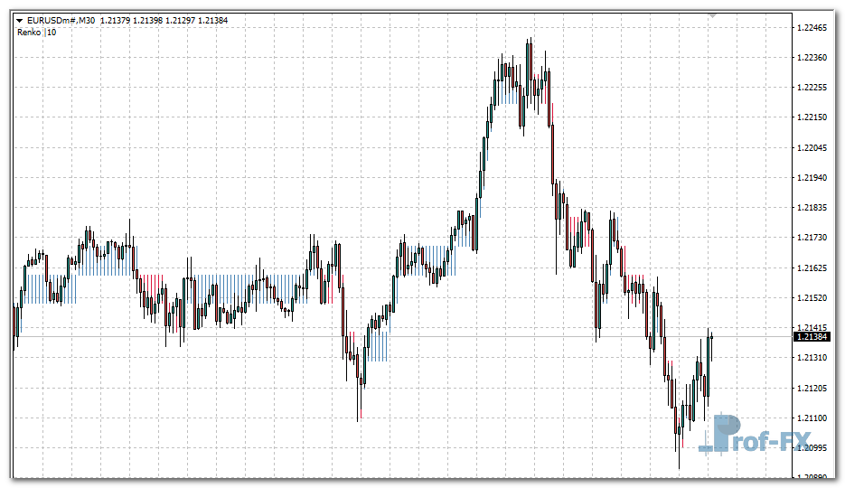Screen dimensions: 845x488
Task: Click the Renko box size value 10
Action: [x=52, y=33]
